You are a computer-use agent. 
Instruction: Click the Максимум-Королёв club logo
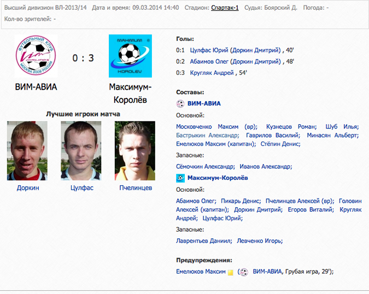(130, 56)
